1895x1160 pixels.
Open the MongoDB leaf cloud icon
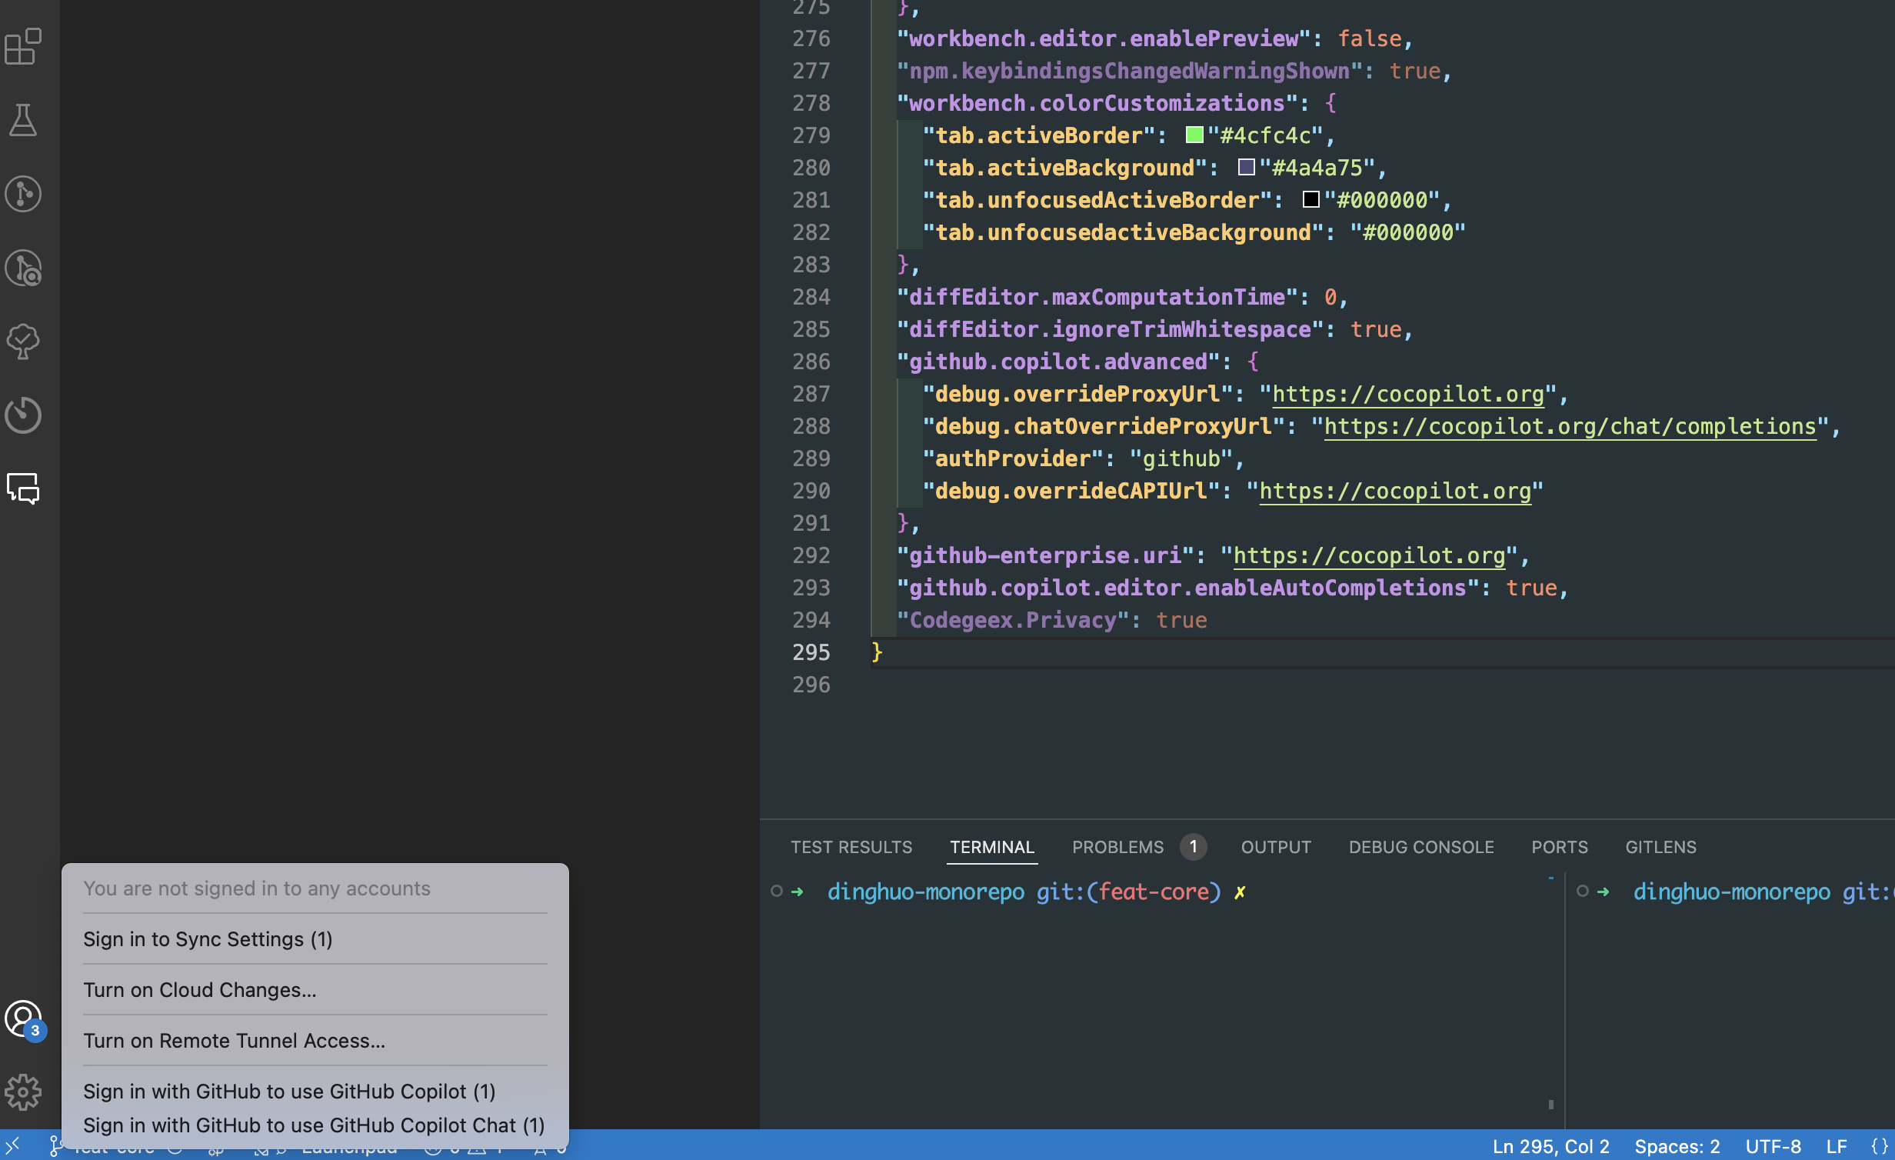pyautogui.click(x=23, y=342)
